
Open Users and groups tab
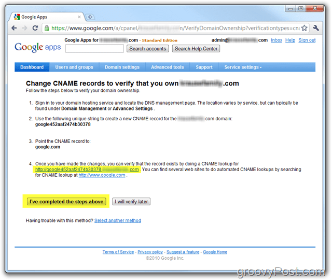[x=74, y=67]
